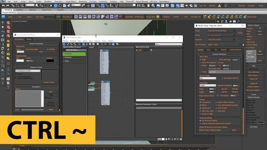Image resolution: width=267 pixels, height=150 pixels.
Task: Click the black Ambient color swatch
Action: [50, 60]
